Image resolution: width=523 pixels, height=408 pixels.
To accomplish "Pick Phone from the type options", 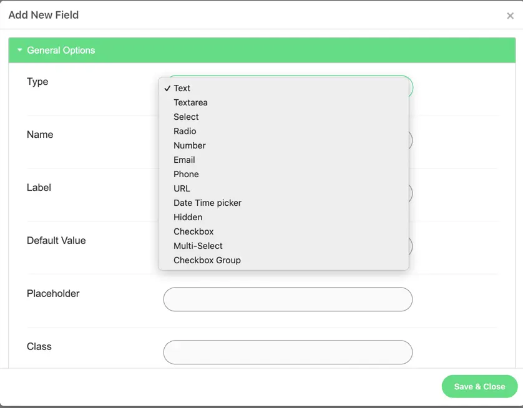I will (x=186, y=175).
